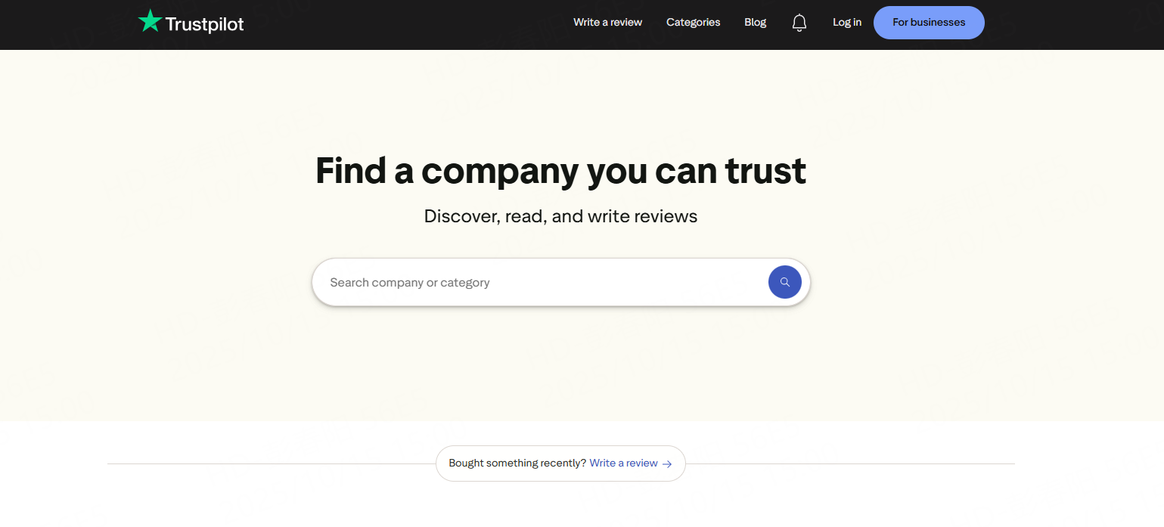Click the Trustpilot wordmark text
The image size is (1164, 527).
pos(204,24)
